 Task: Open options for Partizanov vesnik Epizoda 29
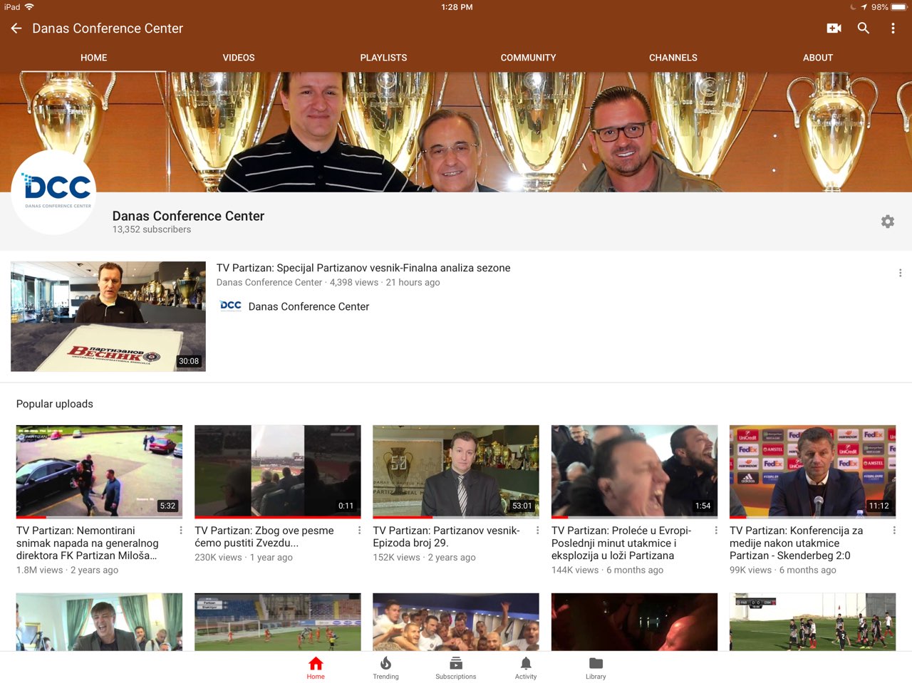(x=537, y=531)
